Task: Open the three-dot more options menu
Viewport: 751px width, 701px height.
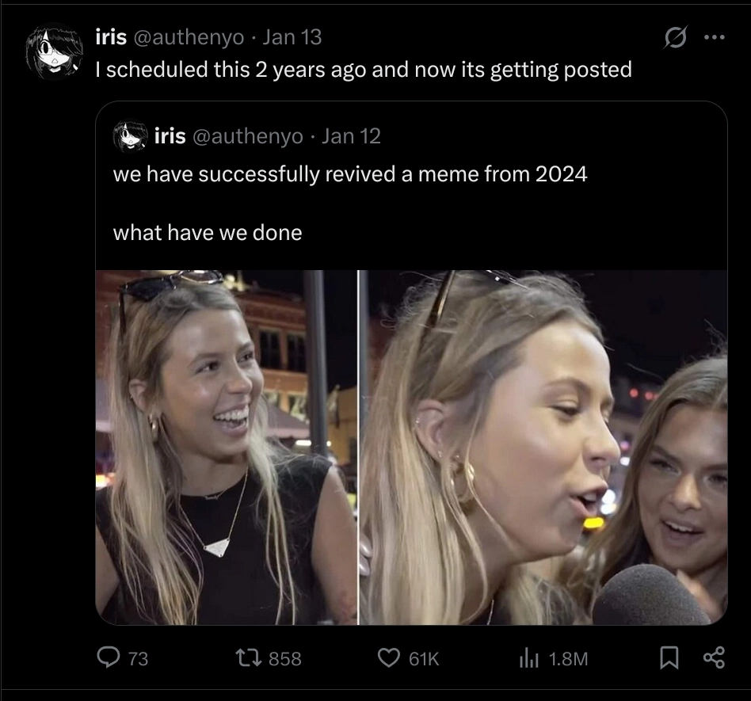Action: [715, 39]
